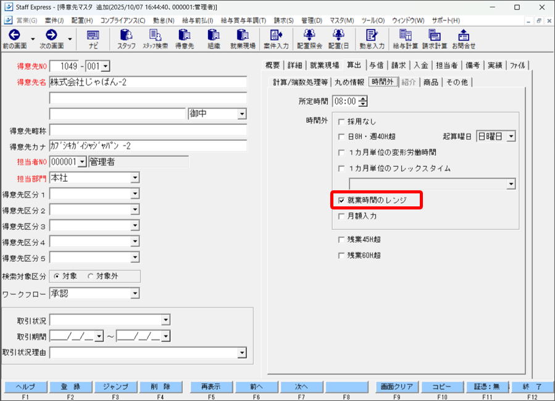Expand the 担当部門 本社 dropdown
Viewport: 555px width, 401px height.
[135, 178]
